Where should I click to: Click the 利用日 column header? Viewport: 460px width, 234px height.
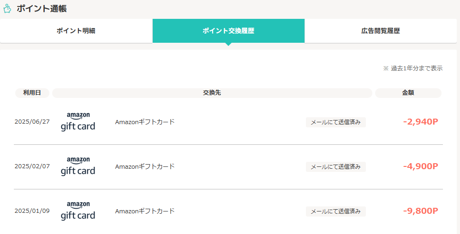32,93
